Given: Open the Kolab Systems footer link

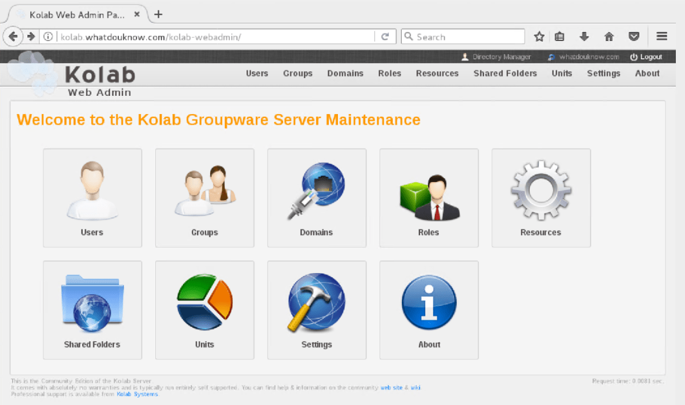Looking at the screenshot, I should [x=137, y=394].
